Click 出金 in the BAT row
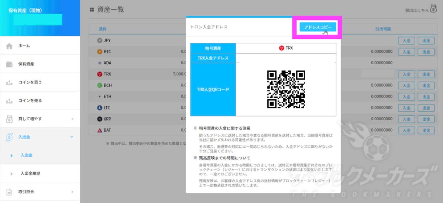Screen dimensions: 443x203 (426, 131)
